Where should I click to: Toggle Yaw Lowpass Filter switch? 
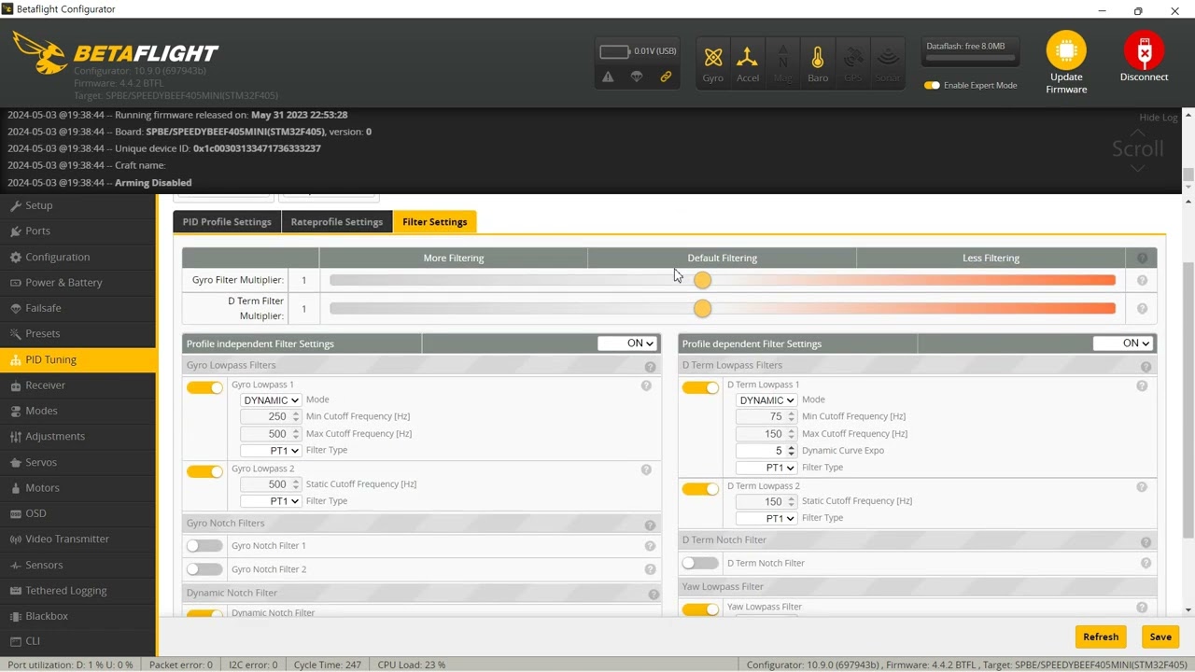click(700, 609)
